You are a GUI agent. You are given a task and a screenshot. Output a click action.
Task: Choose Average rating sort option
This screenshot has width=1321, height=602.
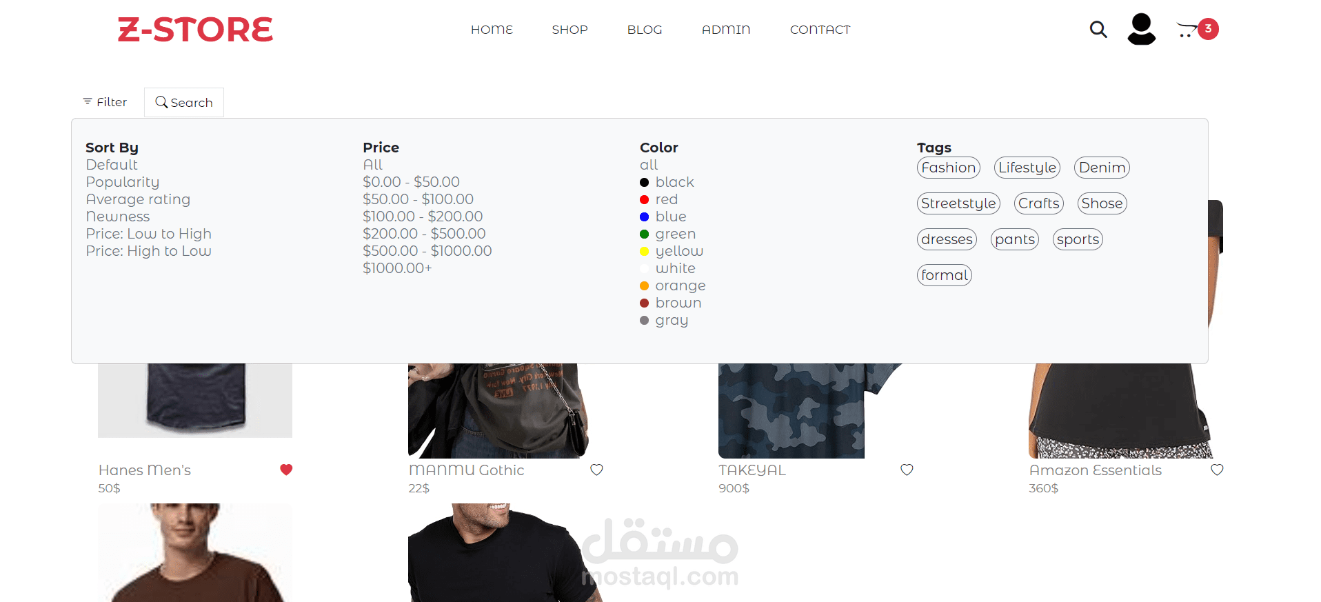click(138, 199)
